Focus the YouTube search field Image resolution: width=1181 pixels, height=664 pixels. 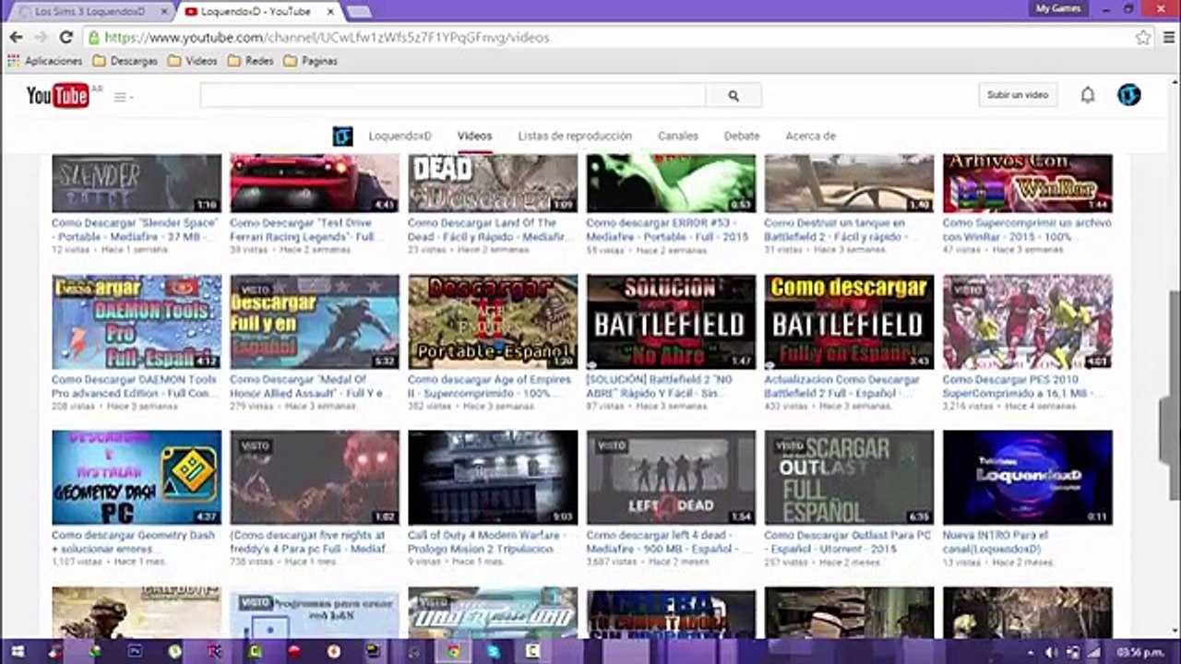point(453,95)
